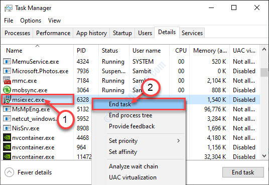
Task: Select the Microsoft.Photos.exe row
Action: pyautogui.click(x=130, y=71)
